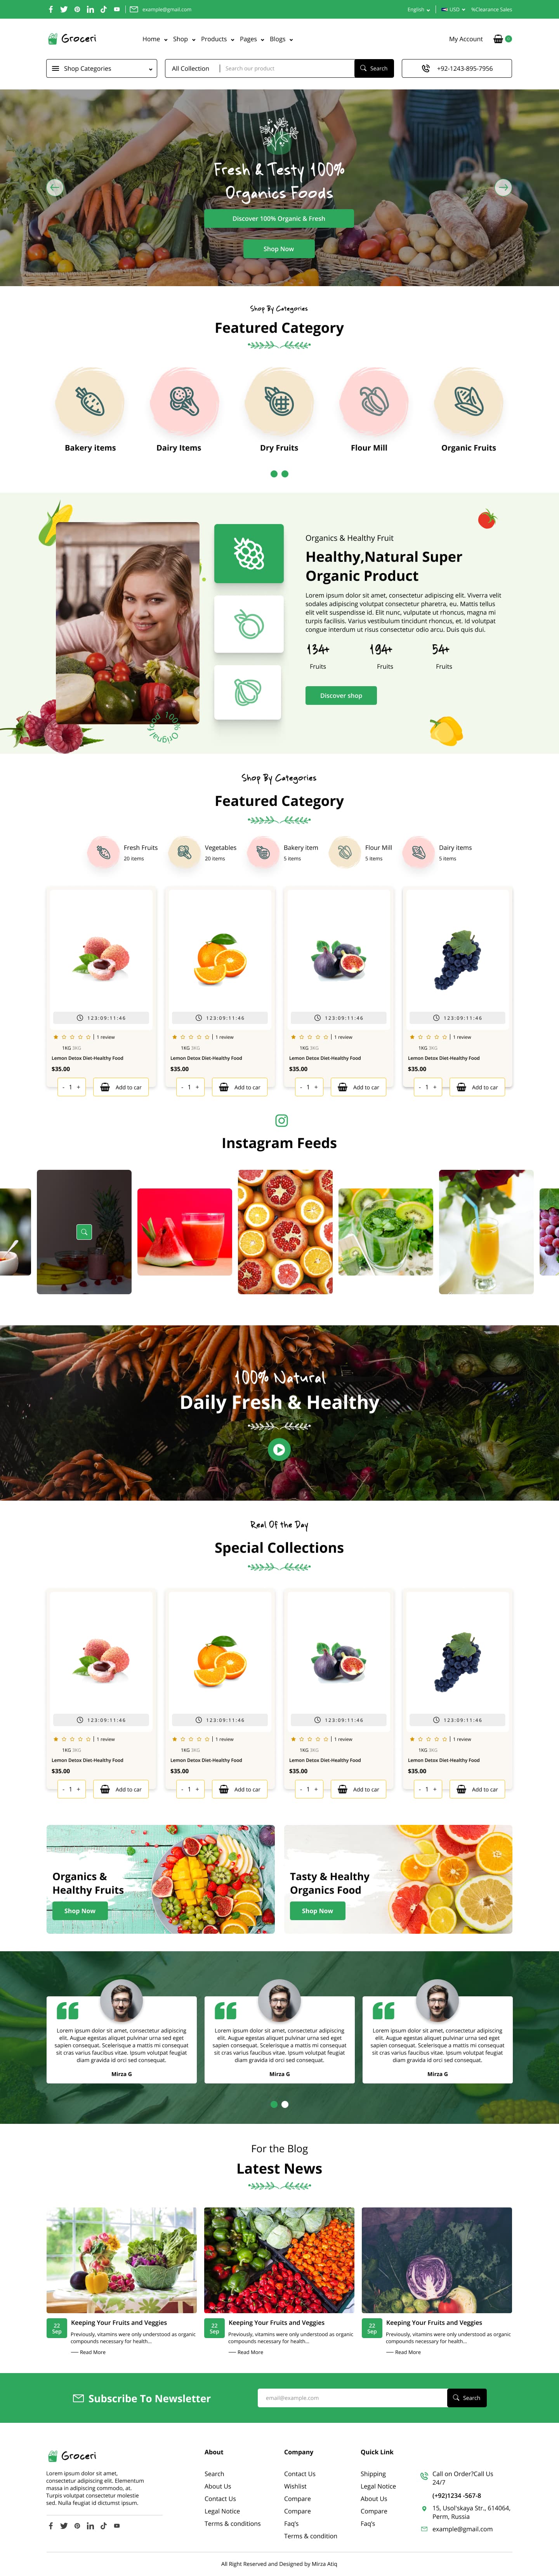Play the Daily Fresh & Healthy video
This screenshot has height=2576, width=559.
click(x=279, y=1449)
